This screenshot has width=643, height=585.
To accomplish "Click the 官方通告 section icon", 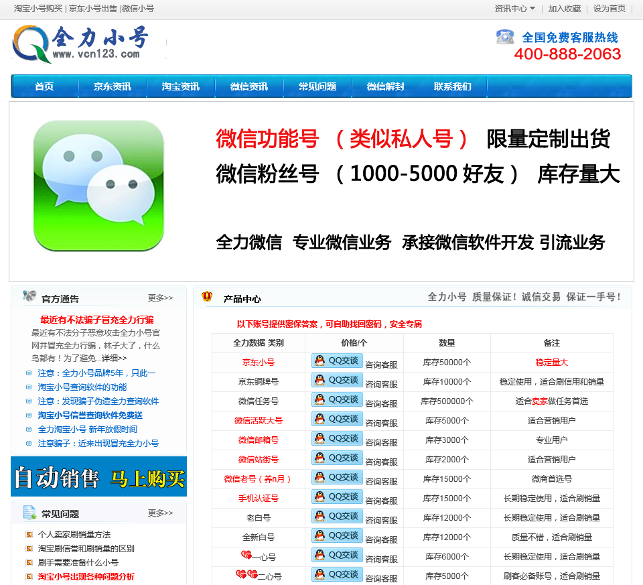I will pos(29,296).
